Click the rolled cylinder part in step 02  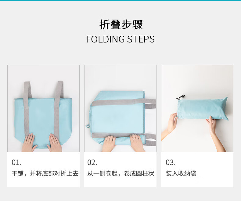pyautogui.click(x=123, y=140)
